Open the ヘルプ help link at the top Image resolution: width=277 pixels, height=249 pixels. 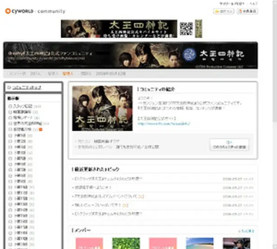pyautogui.click(x=254, y=3)
